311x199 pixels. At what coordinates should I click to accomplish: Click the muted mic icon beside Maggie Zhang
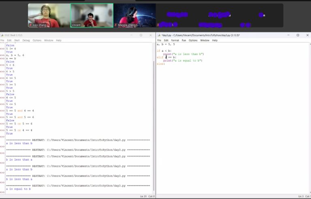click(115, 25)
